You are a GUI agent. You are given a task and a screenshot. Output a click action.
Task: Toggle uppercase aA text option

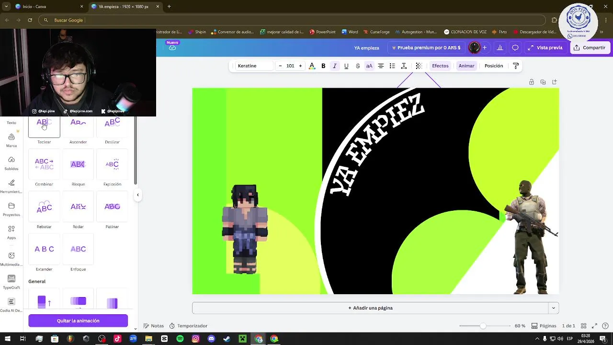(x=369, y=66)
